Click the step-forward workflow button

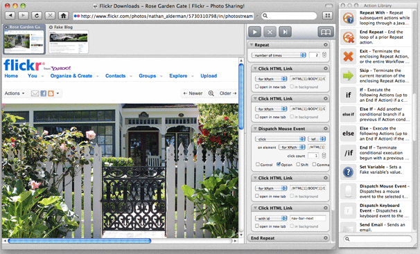pos(286,32)
